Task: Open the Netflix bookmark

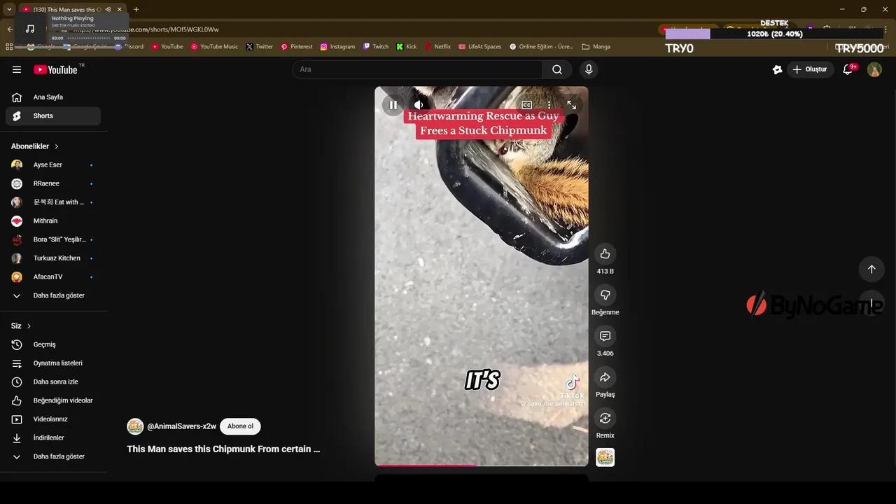Action: point(437,47)
